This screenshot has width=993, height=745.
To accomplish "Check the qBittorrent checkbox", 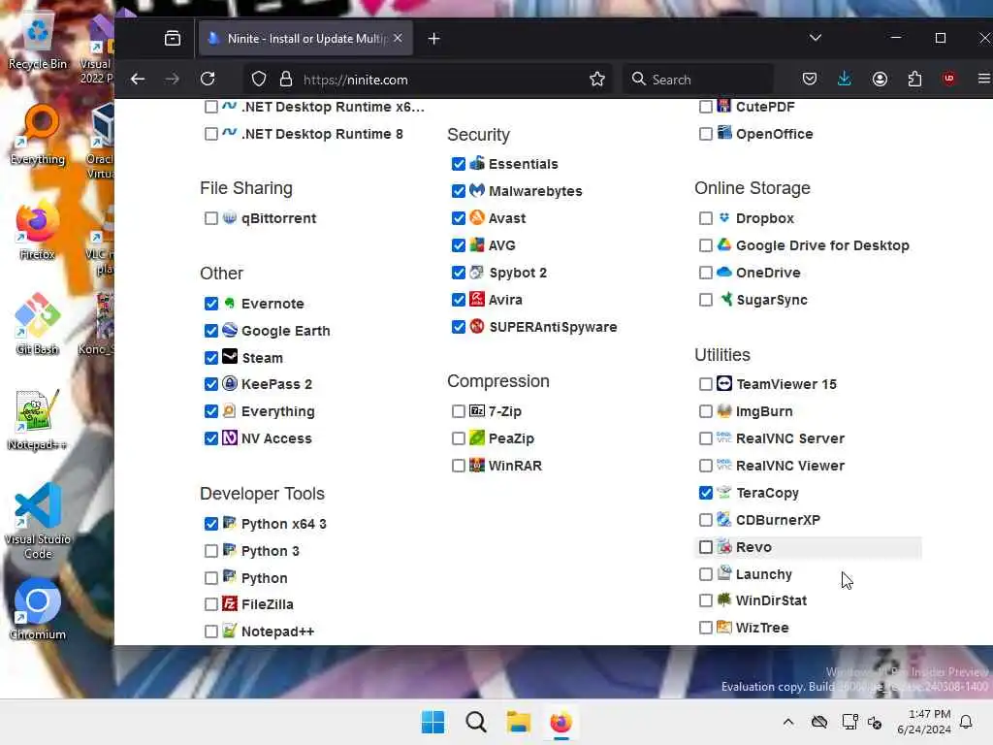I will tap(210, 218).
